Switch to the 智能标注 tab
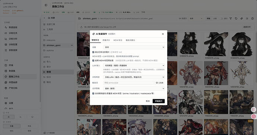 point(95,40)
